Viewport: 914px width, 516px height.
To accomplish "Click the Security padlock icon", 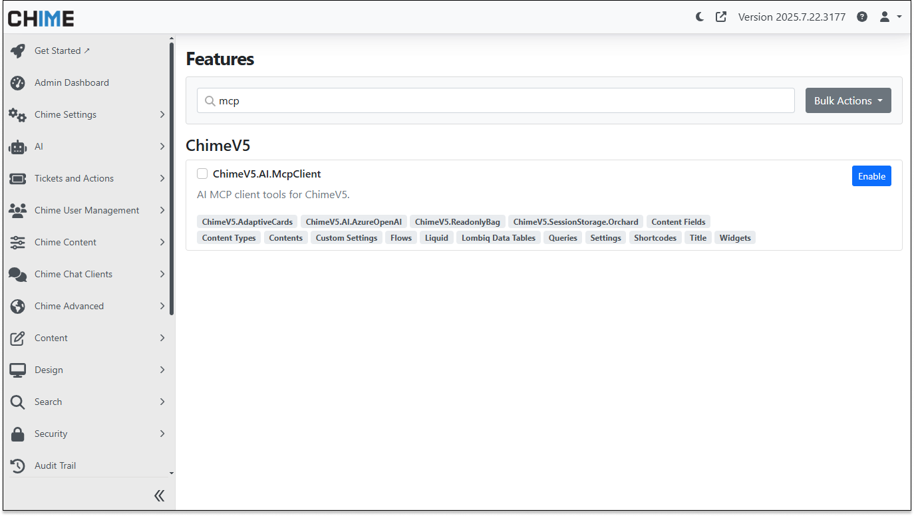I will point(18,434).
